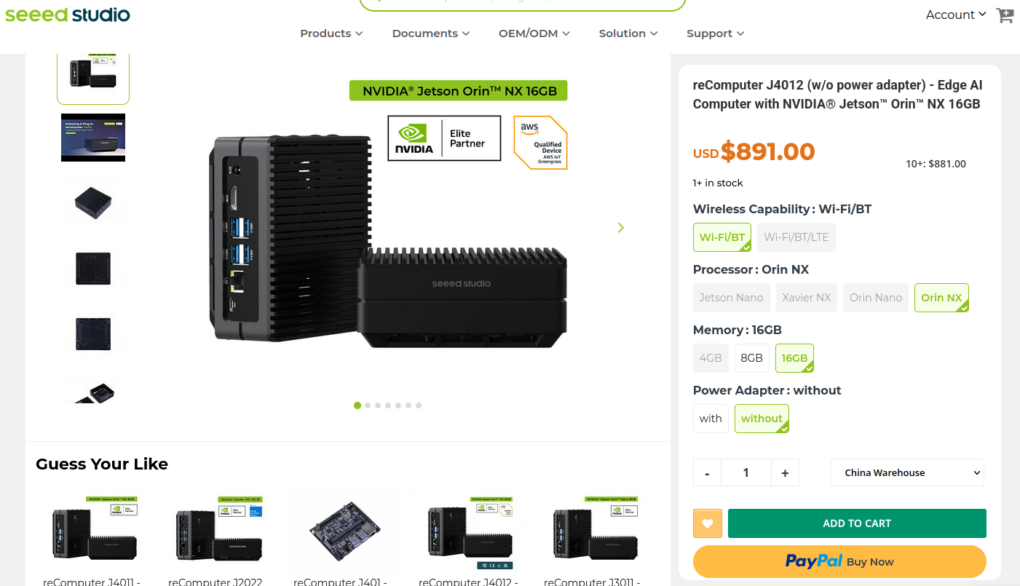The width and height of the screenshot is (1020, 586).
Task: Open the shopping cart icon
Action: pyautogui.click(x=1005, y=15)
